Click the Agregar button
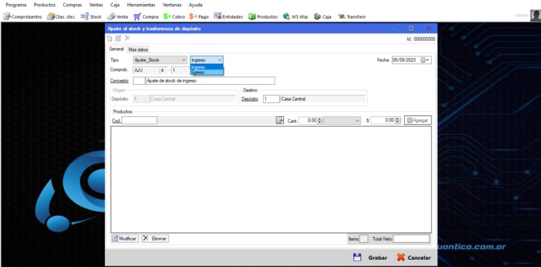The image size is (541, 267). (x=418, y=121)
